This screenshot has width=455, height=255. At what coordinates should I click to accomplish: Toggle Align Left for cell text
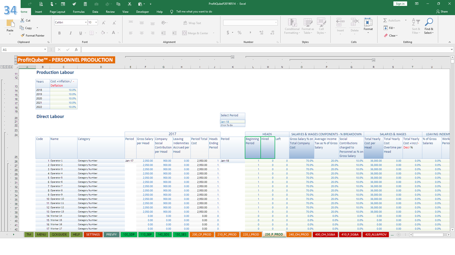click(x=131, y=33)
